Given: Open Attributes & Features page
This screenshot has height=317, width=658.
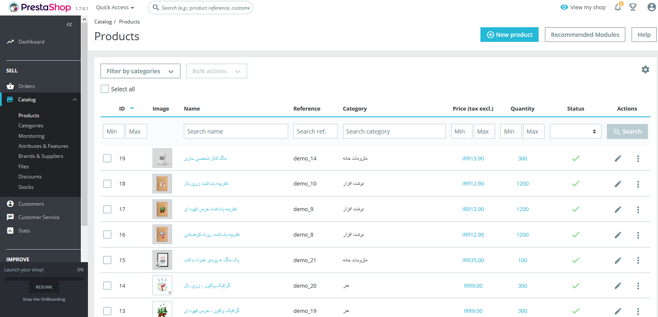Looking at the screenshot, I should pyautogui.click(x=43, y=146).
